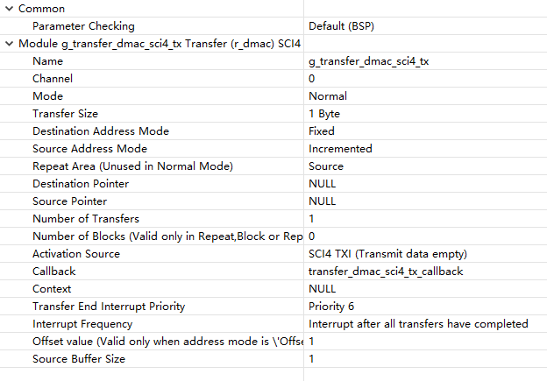Screen dimensions: 547x381
Task: Select the Source Buffer Size property row
Action: pyautogui.click(x=273, y=359)
